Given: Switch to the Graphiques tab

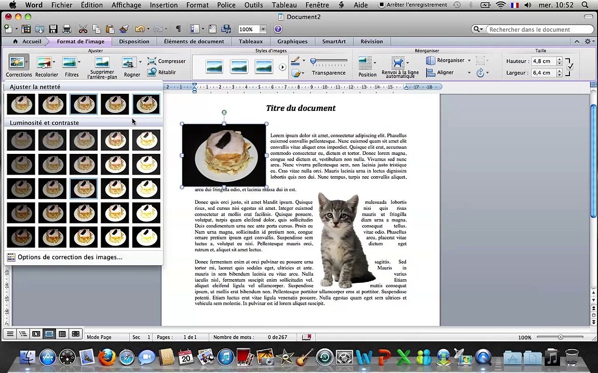Looking at the screenshot, I should 292,41.
